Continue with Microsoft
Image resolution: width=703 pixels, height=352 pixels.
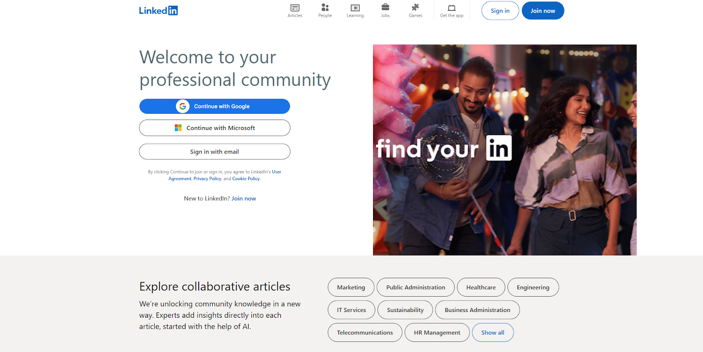(214, 128)
